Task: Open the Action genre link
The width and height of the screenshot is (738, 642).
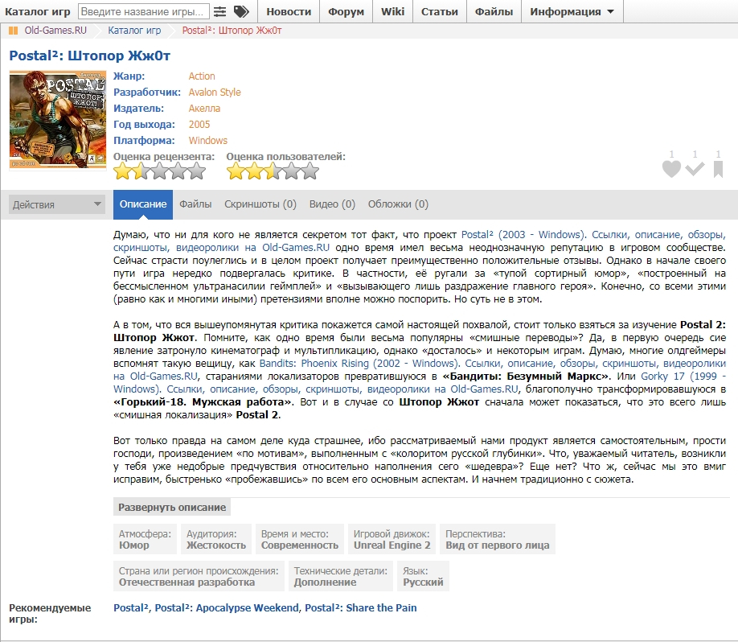Action: (x=202, y=76)
